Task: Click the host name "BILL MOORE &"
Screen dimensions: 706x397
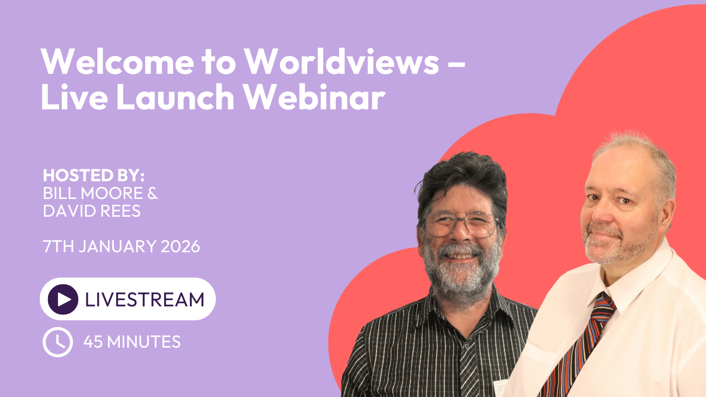Action: pyautogui.click(x=100, y=193)
